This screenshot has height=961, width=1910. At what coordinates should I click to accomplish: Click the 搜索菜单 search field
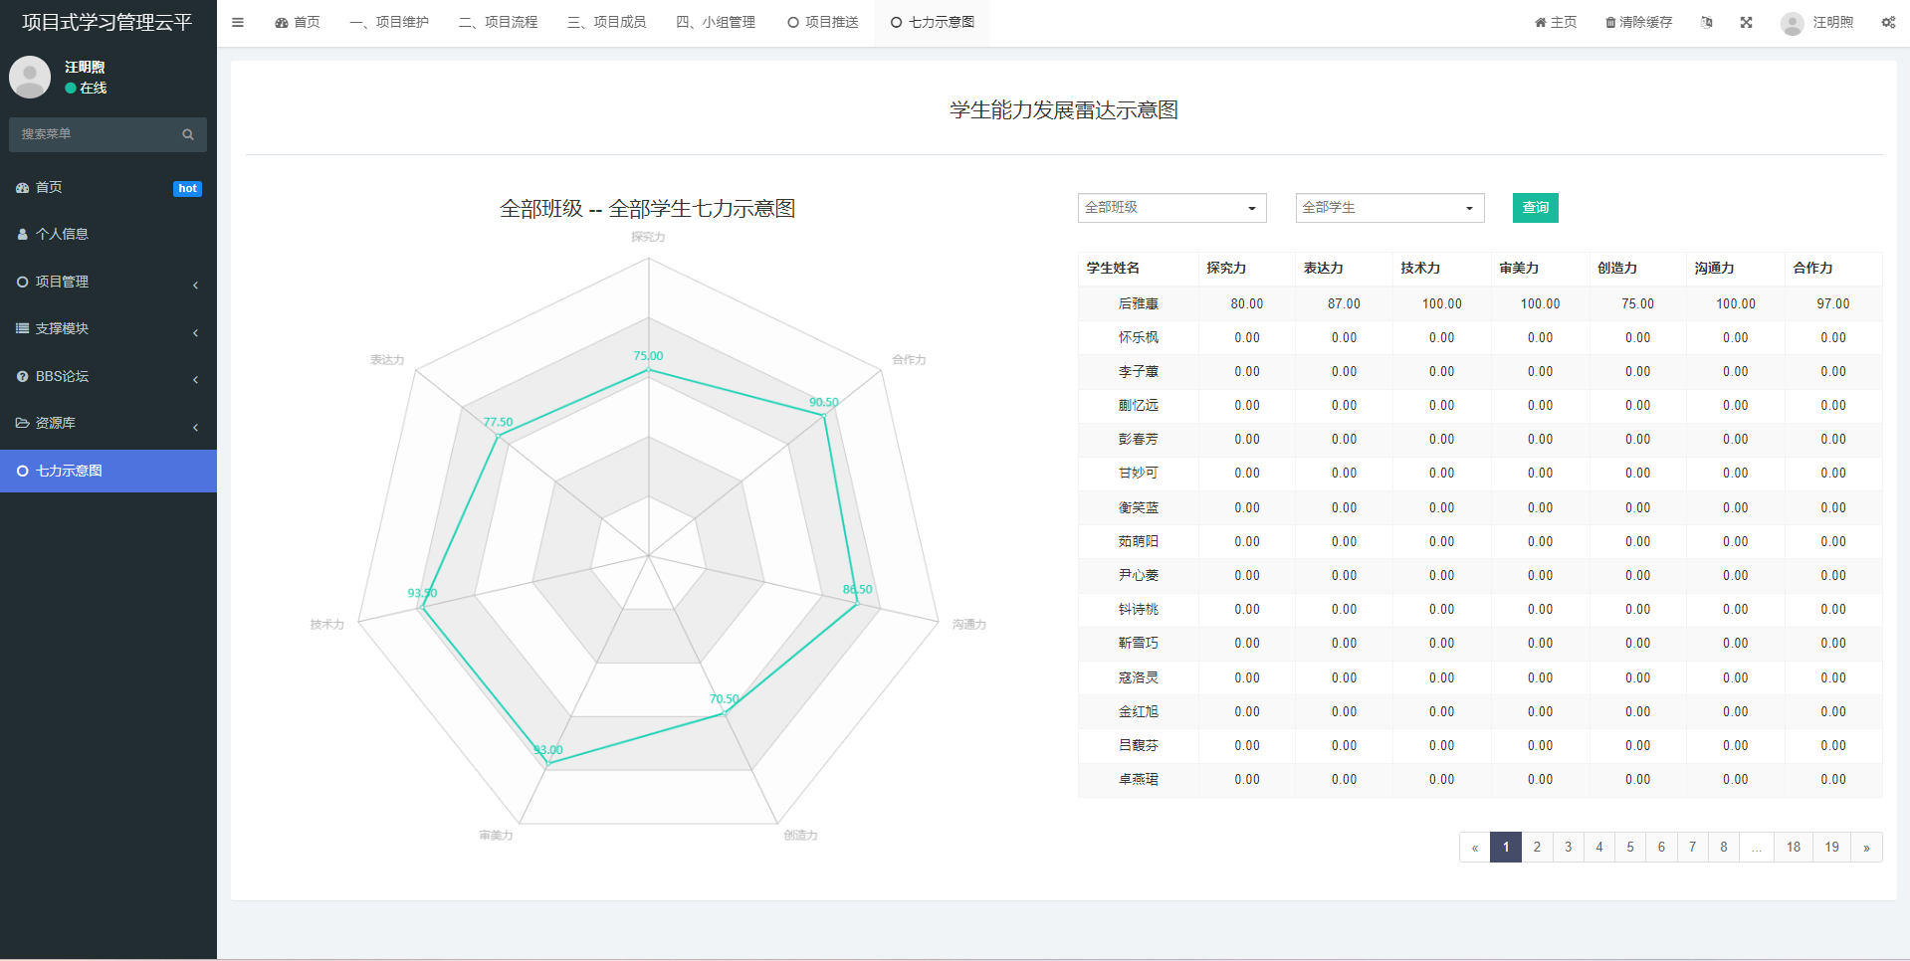[x=95, y=134]
